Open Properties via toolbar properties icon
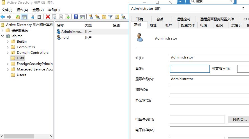The image size is (249, 139). [54, 17]
